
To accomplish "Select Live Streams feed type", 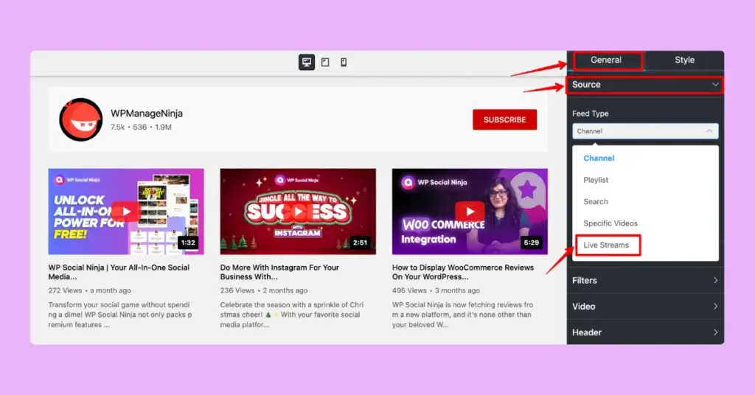I will click(606, 245).
